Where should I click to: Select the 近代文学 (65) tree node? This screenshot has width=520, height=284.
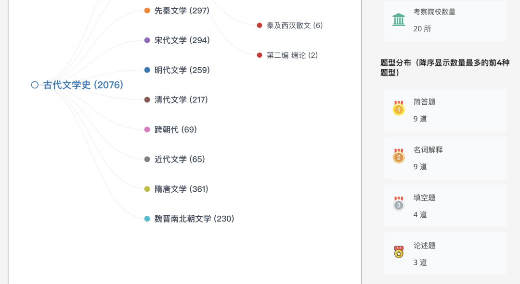[180, 159]
